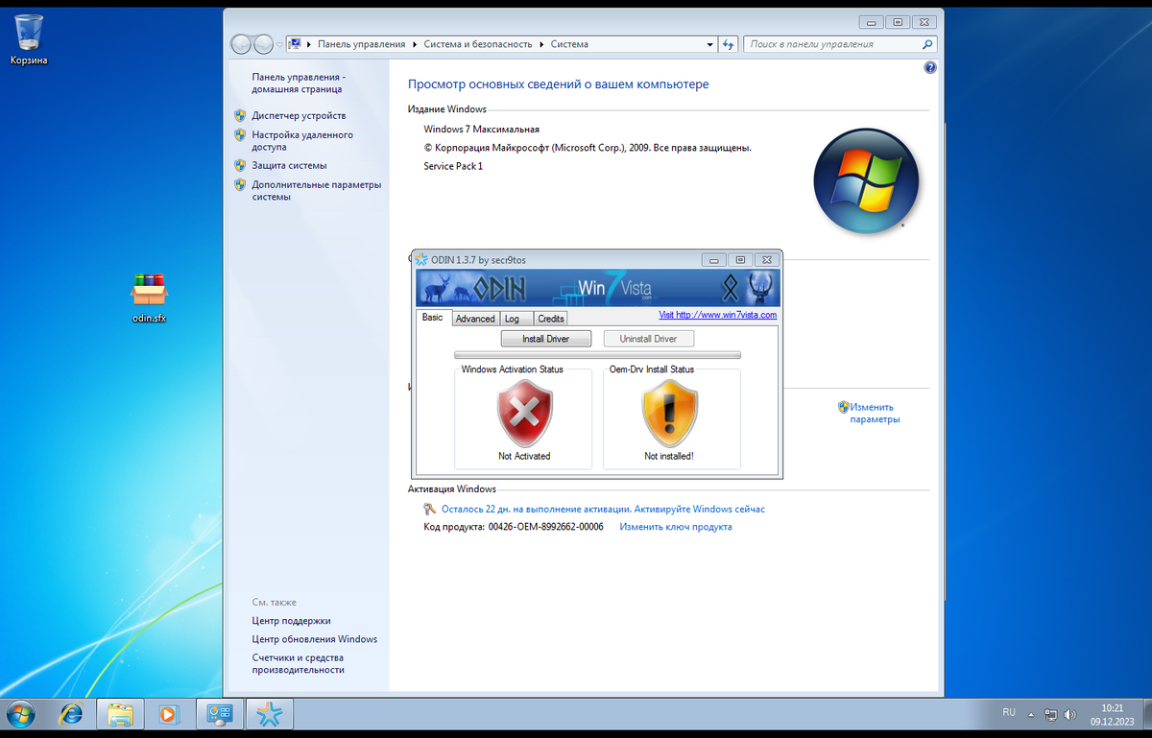Launch Internet Explorer from the taskbar
Viewport: 1152px width, 738px height.
71,714
